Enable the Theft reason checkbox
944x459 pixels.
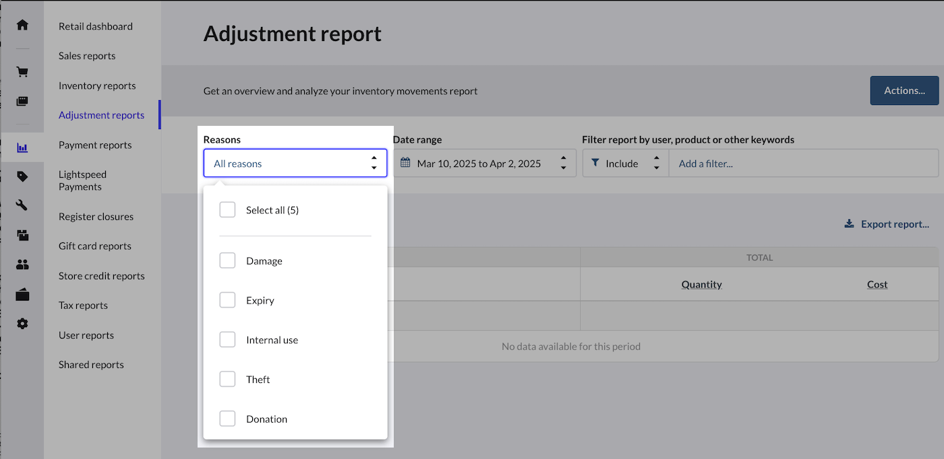227,380
